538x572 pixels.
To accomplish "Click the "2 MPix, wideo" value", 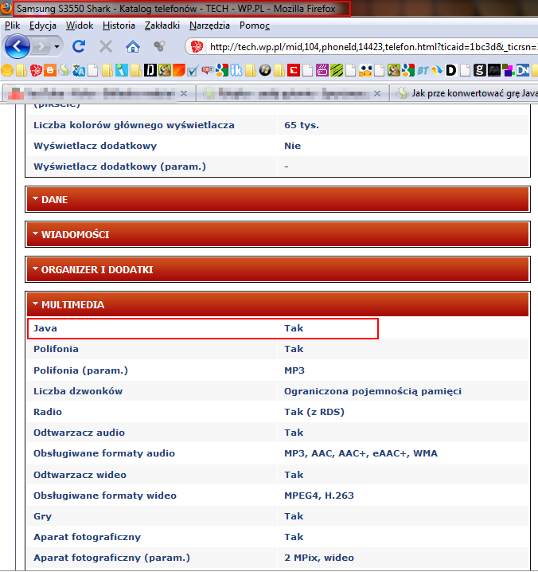I will [319, 558].
